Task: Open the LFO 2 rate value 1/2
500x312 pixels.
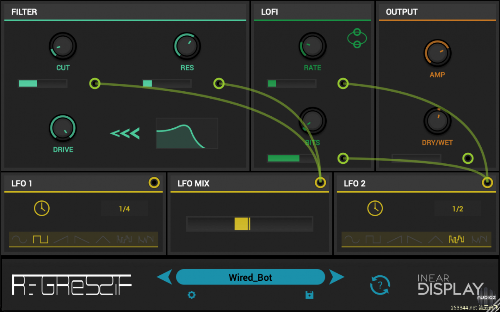Action: [457, 209]
